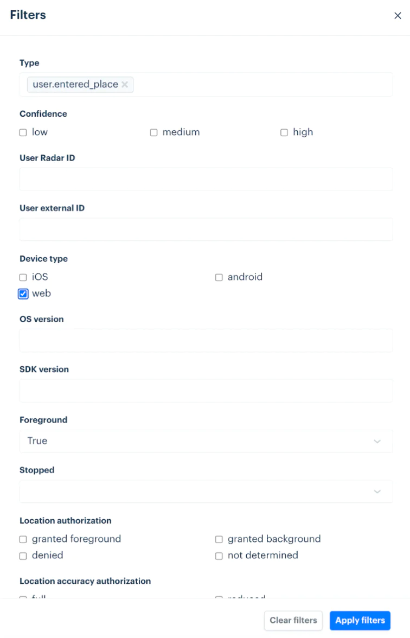Close the Filters dialog

[x=398, y=15]
